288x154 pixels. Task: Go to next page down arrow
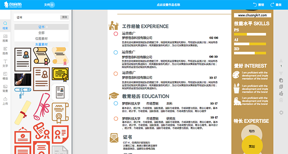(x=281, y=74)
